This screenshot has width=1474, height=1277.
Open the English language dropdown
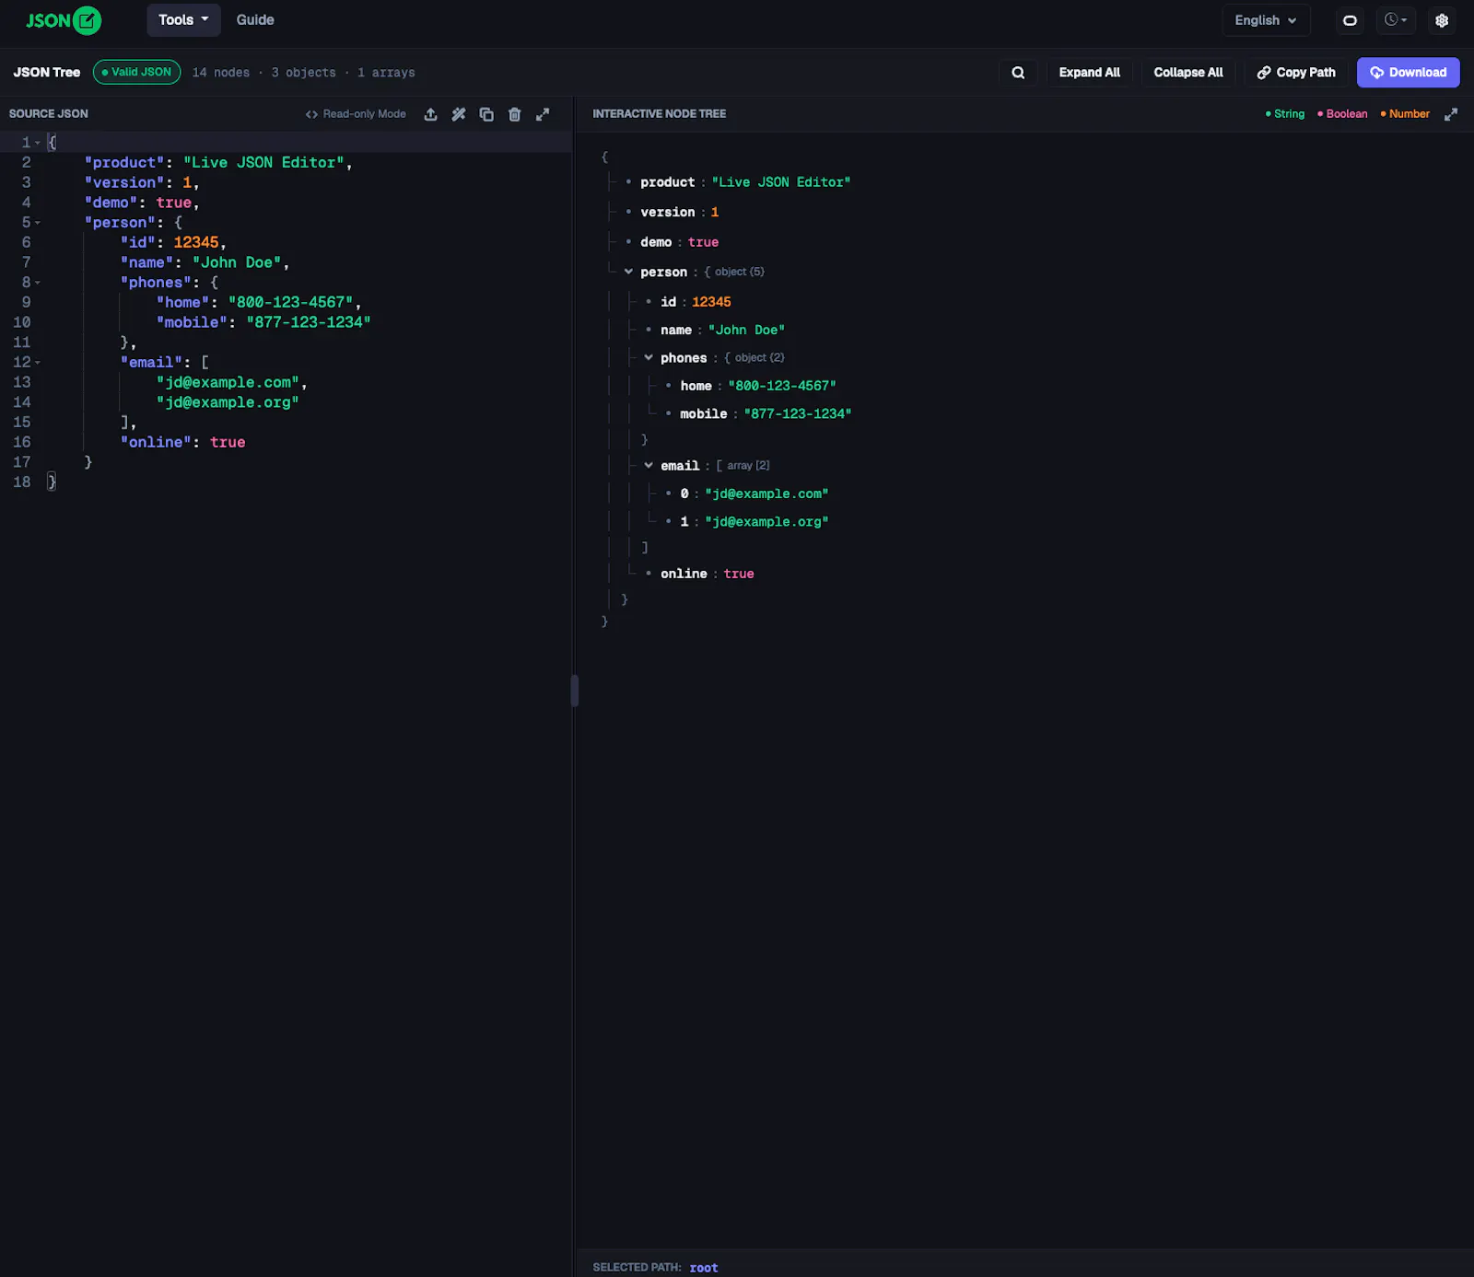(1266, 20)
